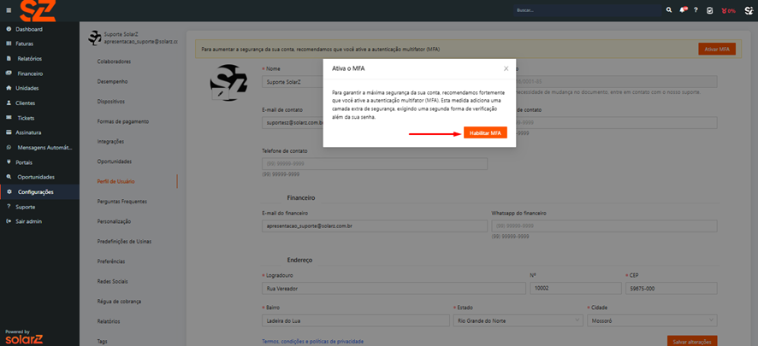Expand the Cidade dropdown
The width and height of the screenshot is (758, 346).
pyautogui.click(x=651, y=320)
